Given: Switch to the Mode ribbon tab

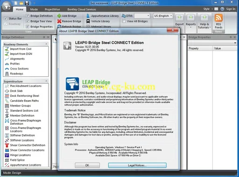Looking at the screenshot, I should click(x=34, y=9).
